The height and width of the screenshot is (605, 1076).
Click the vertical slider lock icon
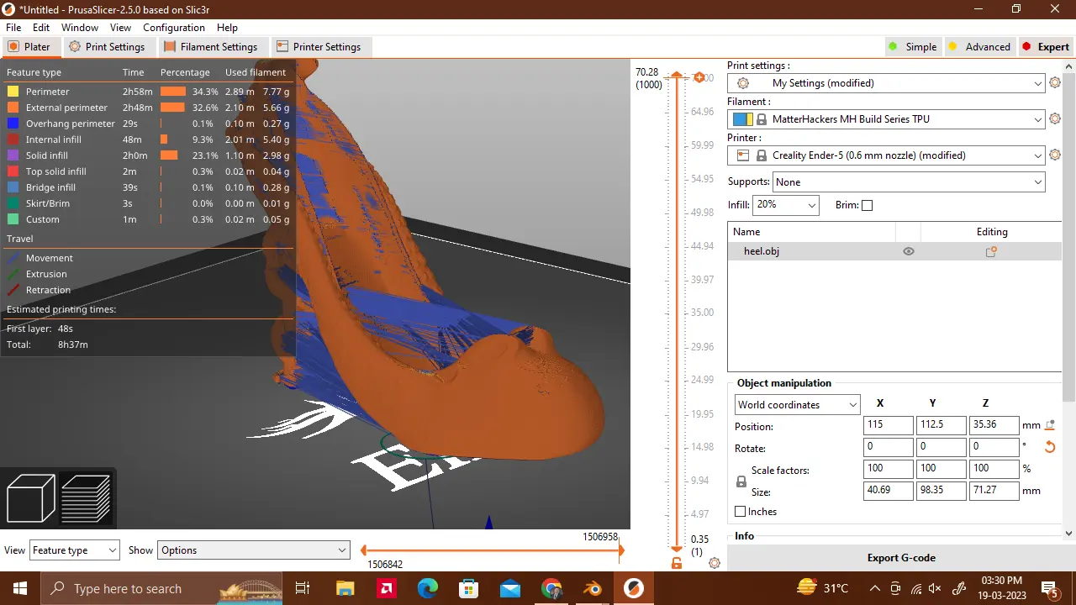click(677, 563)
